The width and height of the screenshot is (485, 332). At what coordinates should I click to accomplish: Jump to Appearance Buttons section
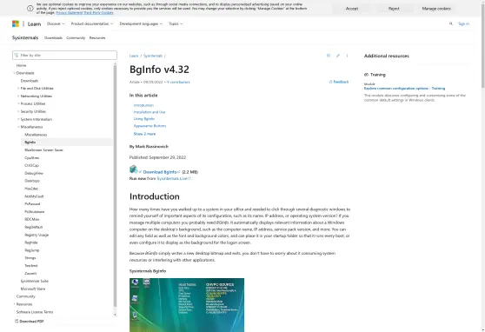coord(149,126)
